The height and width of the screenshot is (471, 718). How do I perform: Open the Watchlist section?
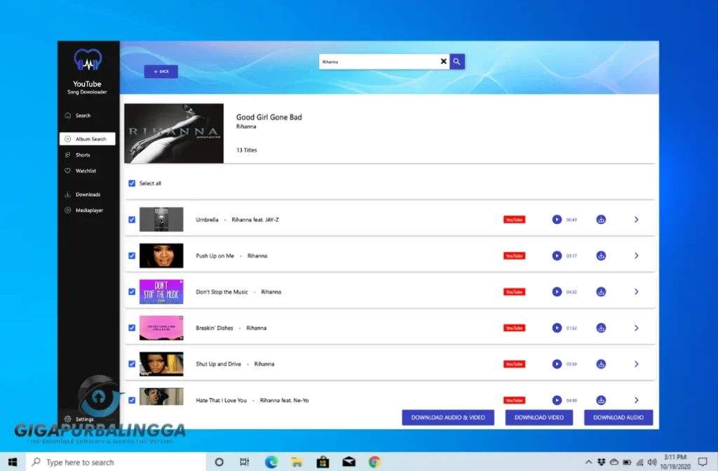click(x=87, y=171)
